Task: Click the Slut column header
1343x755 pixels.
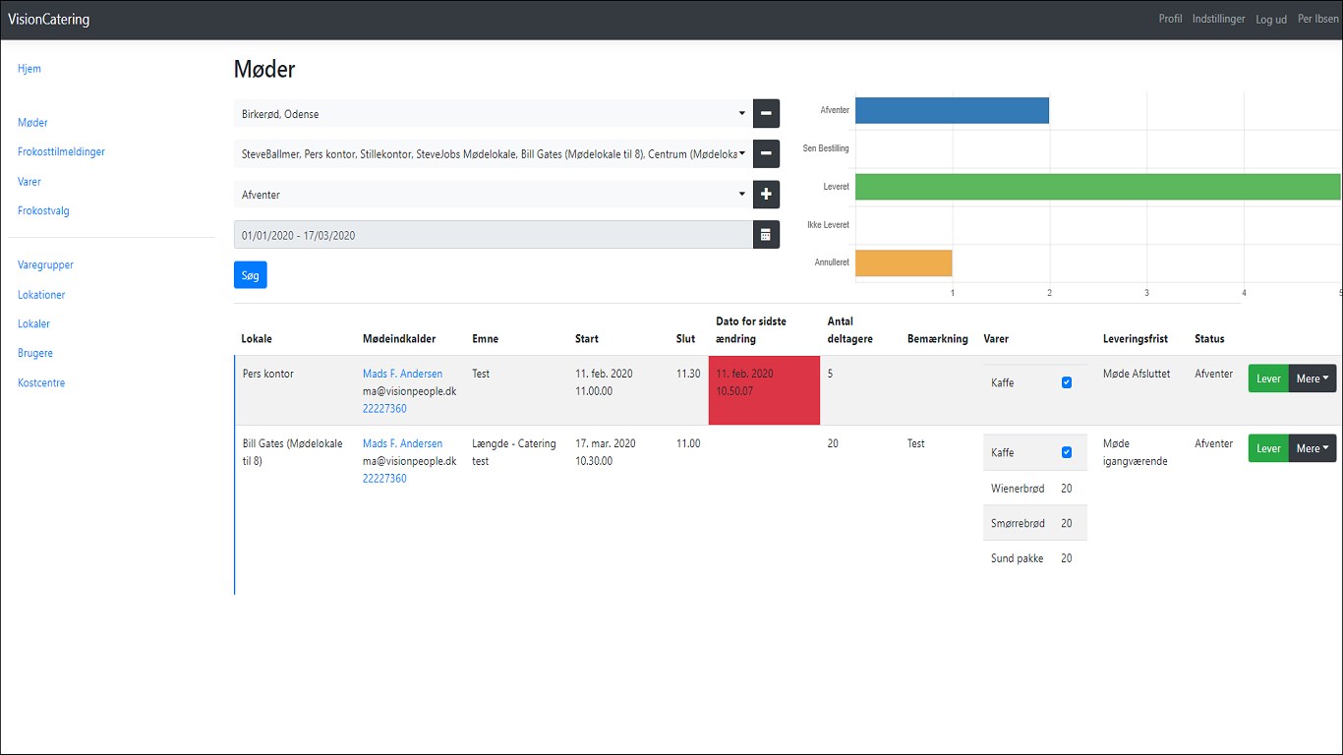Action: tap(686, 339)
